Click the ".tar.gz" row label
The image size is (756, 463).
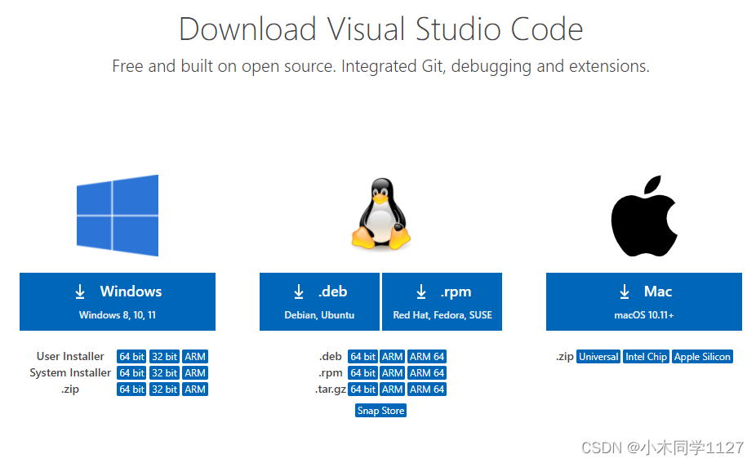click(331, 390)
